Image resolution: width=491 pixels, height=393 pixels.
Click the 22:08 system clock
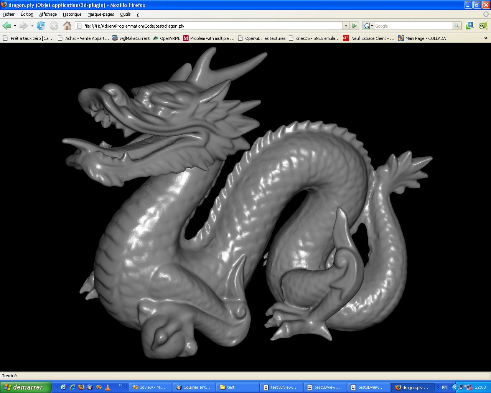(480, 387)
